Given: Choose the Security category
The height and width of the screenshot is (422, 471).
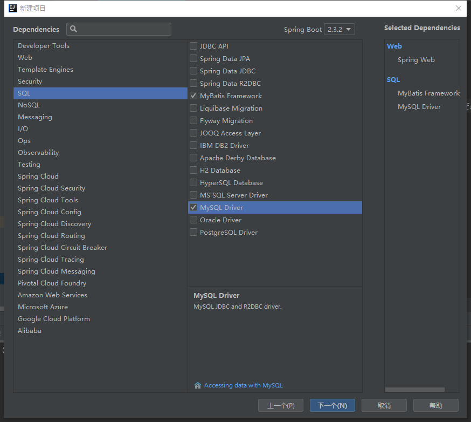Looking at the screenshot, I should [x=100, y=81].
